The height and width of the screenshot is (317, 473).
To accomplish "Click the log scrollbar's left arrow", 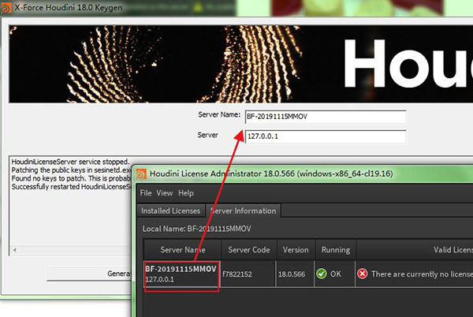I will point(14,250).
